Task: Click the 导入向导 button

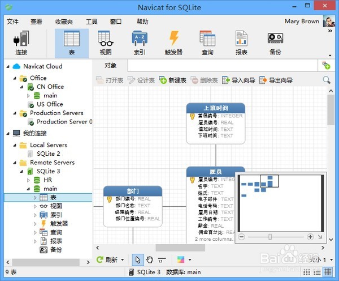Action: pyautogui.click(x=238, y=80)
